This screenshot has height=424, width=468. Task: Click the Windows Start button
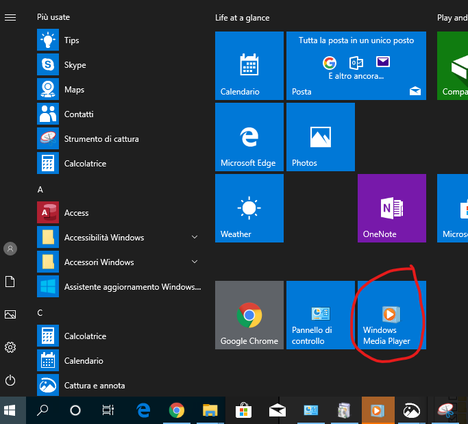[x=10, y=410]
